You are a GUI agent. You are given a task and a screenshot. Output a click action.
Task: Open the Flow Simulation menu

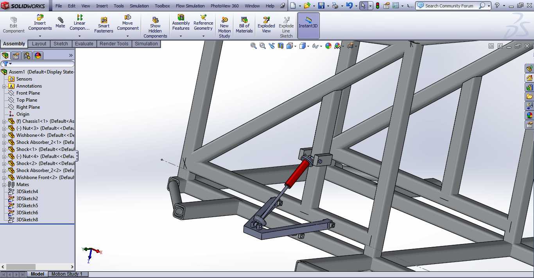[190, 6]
